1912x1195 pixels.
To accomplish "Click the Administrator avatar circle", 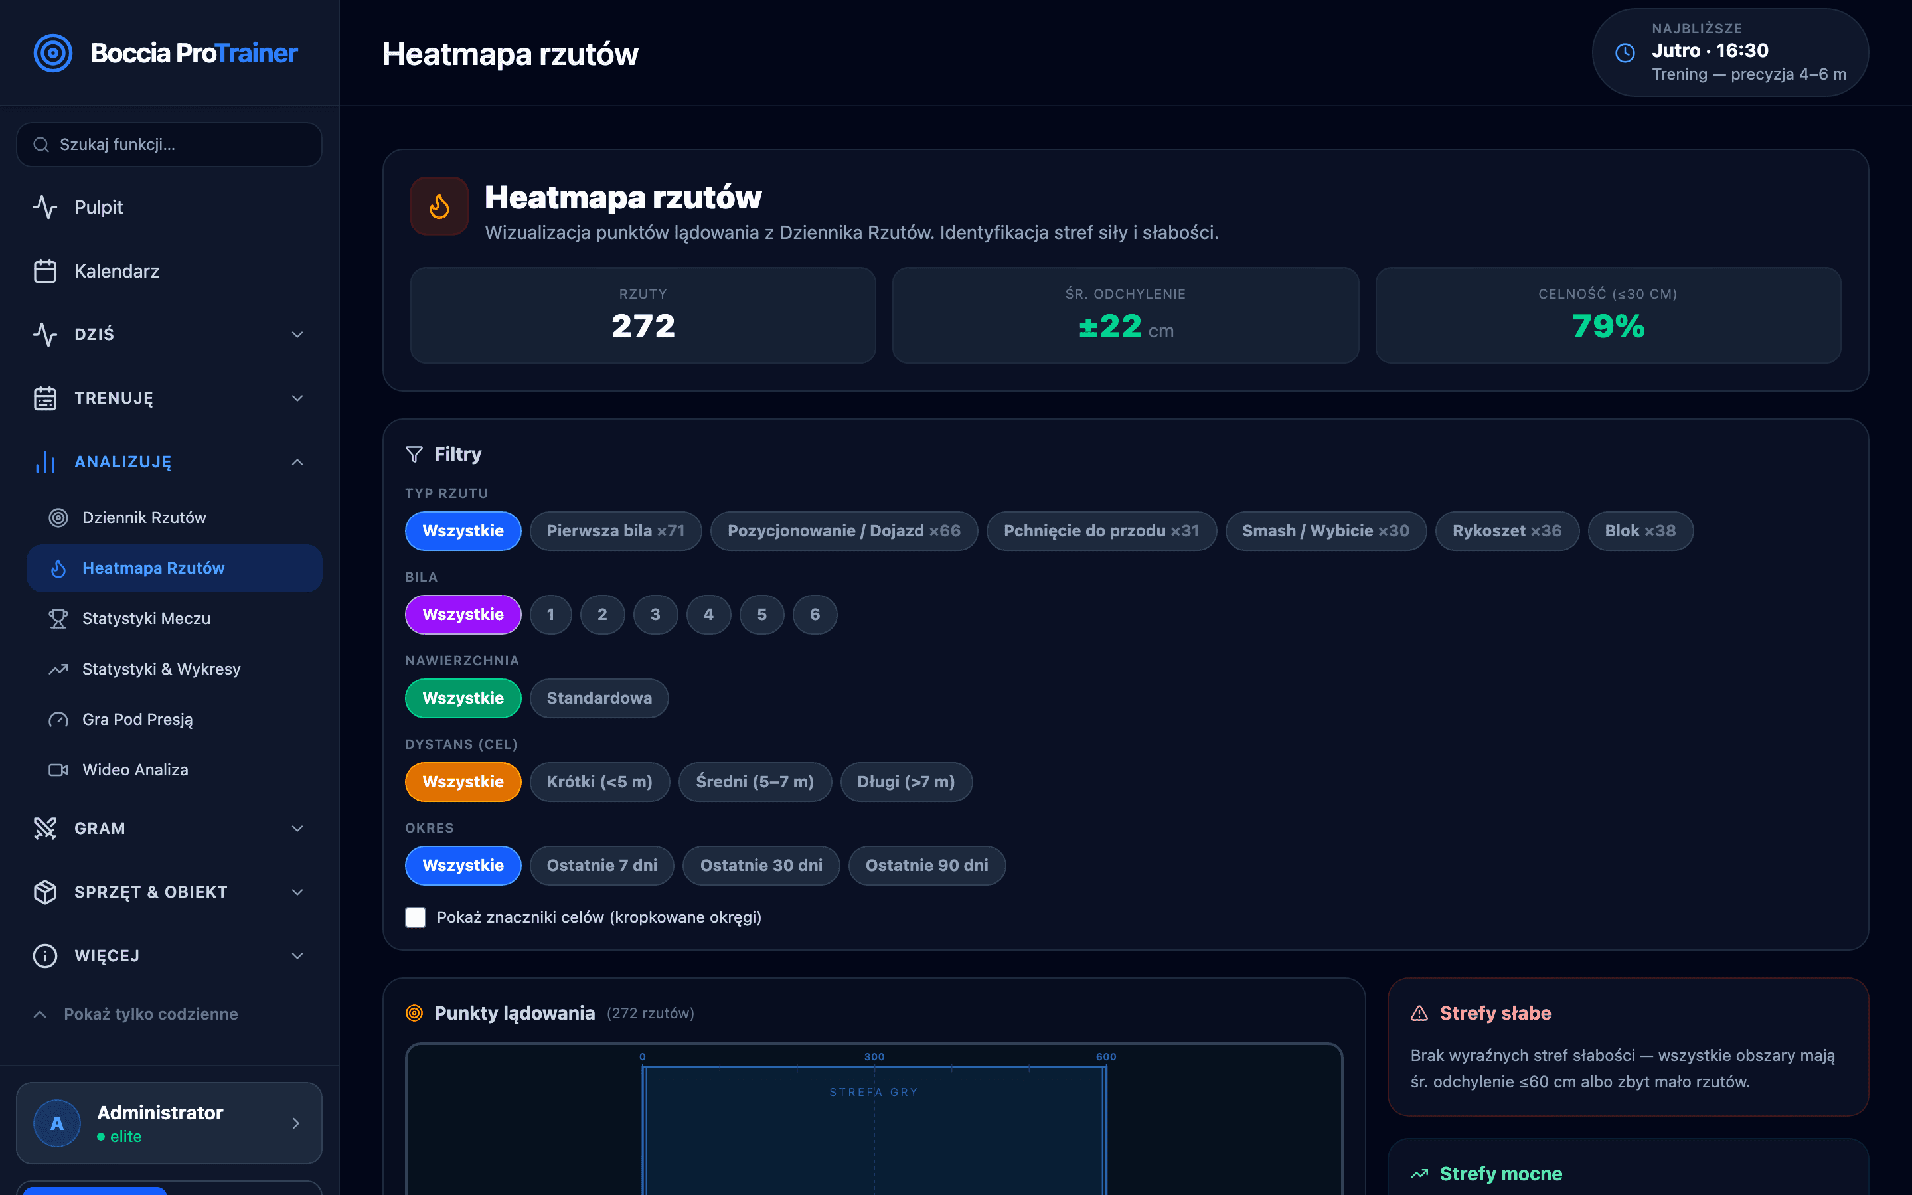I will tap(57, 1123).
